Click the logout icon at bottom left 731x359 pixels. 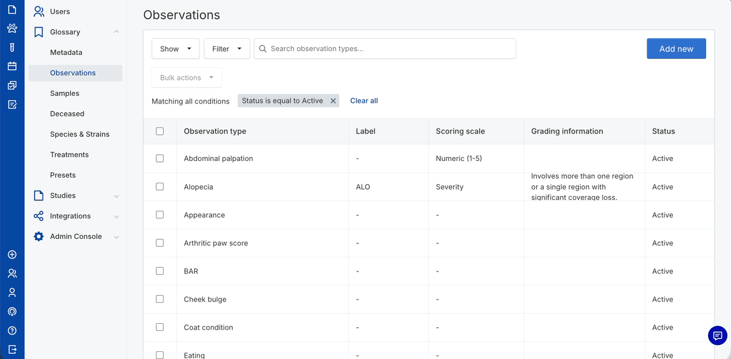click(12, 349)
